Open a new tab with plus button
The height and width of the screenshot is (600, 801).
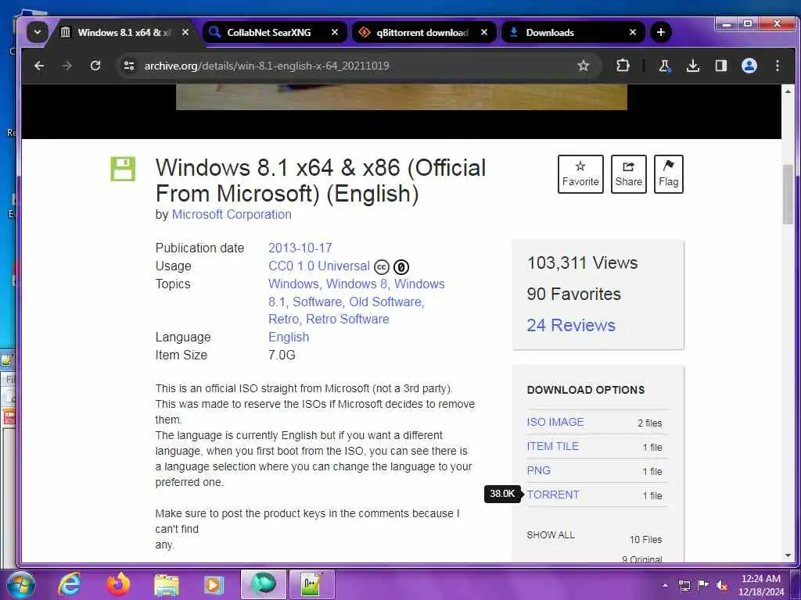point(660,32)
